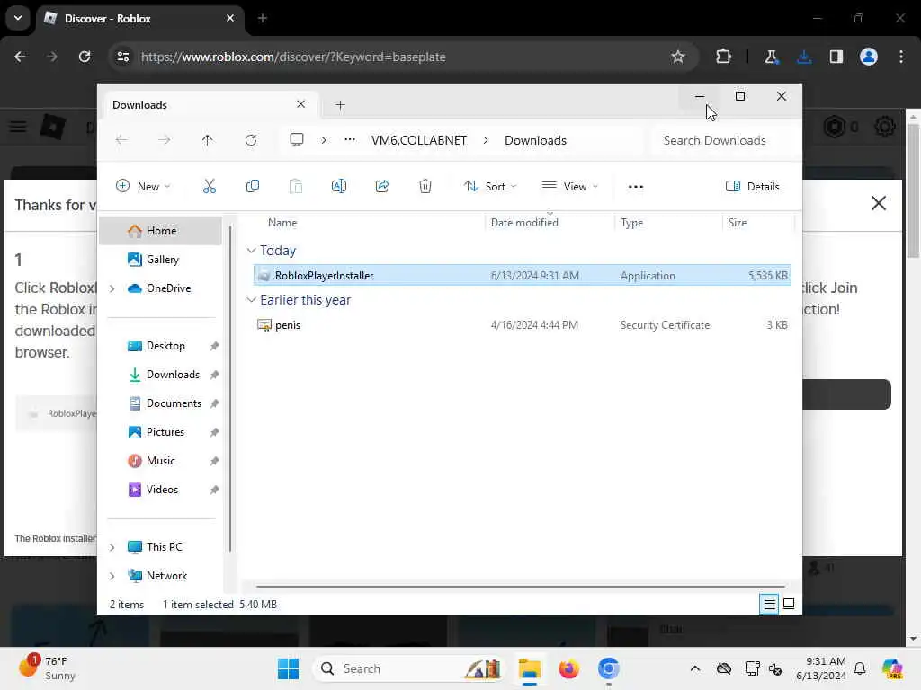Switch to details list view in status bar
Image resolution: width=921 pixels, height=690 pixels.
pyautogui.click(x=769, y=604)
